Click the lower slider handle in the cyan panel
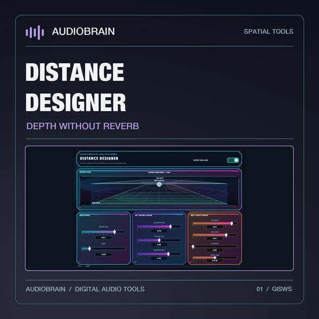 tap(89, 249)
